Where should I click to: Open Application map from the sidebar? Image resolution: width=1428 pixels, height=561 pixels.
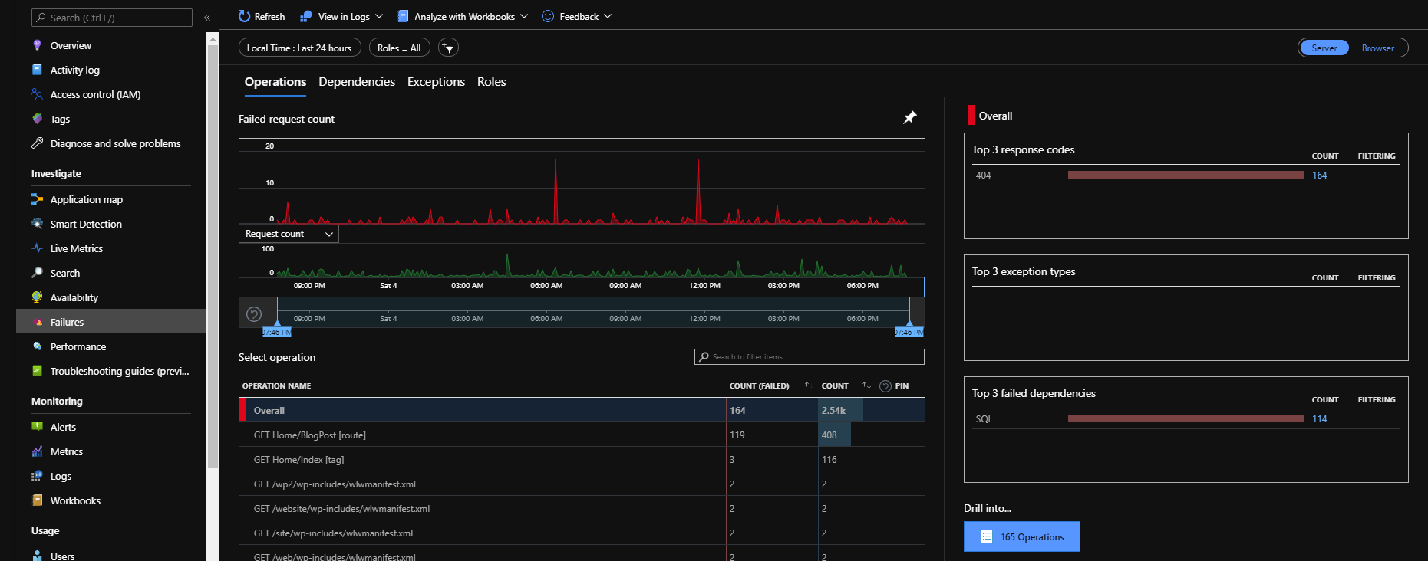[86, 199]
